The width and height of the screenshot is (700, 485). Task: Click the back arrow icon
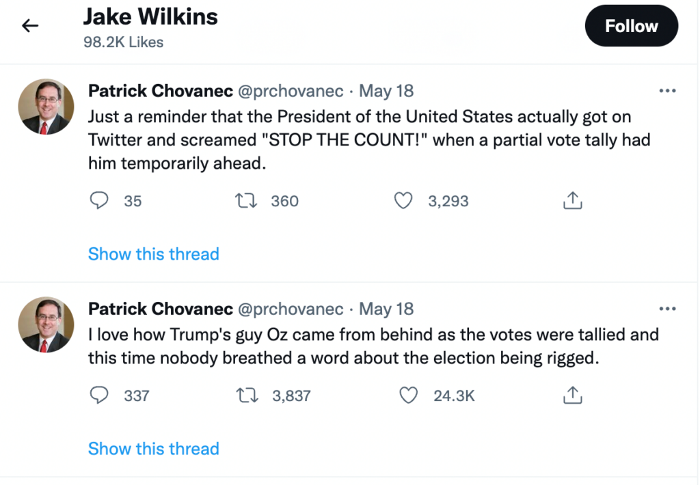click(30, 27)
